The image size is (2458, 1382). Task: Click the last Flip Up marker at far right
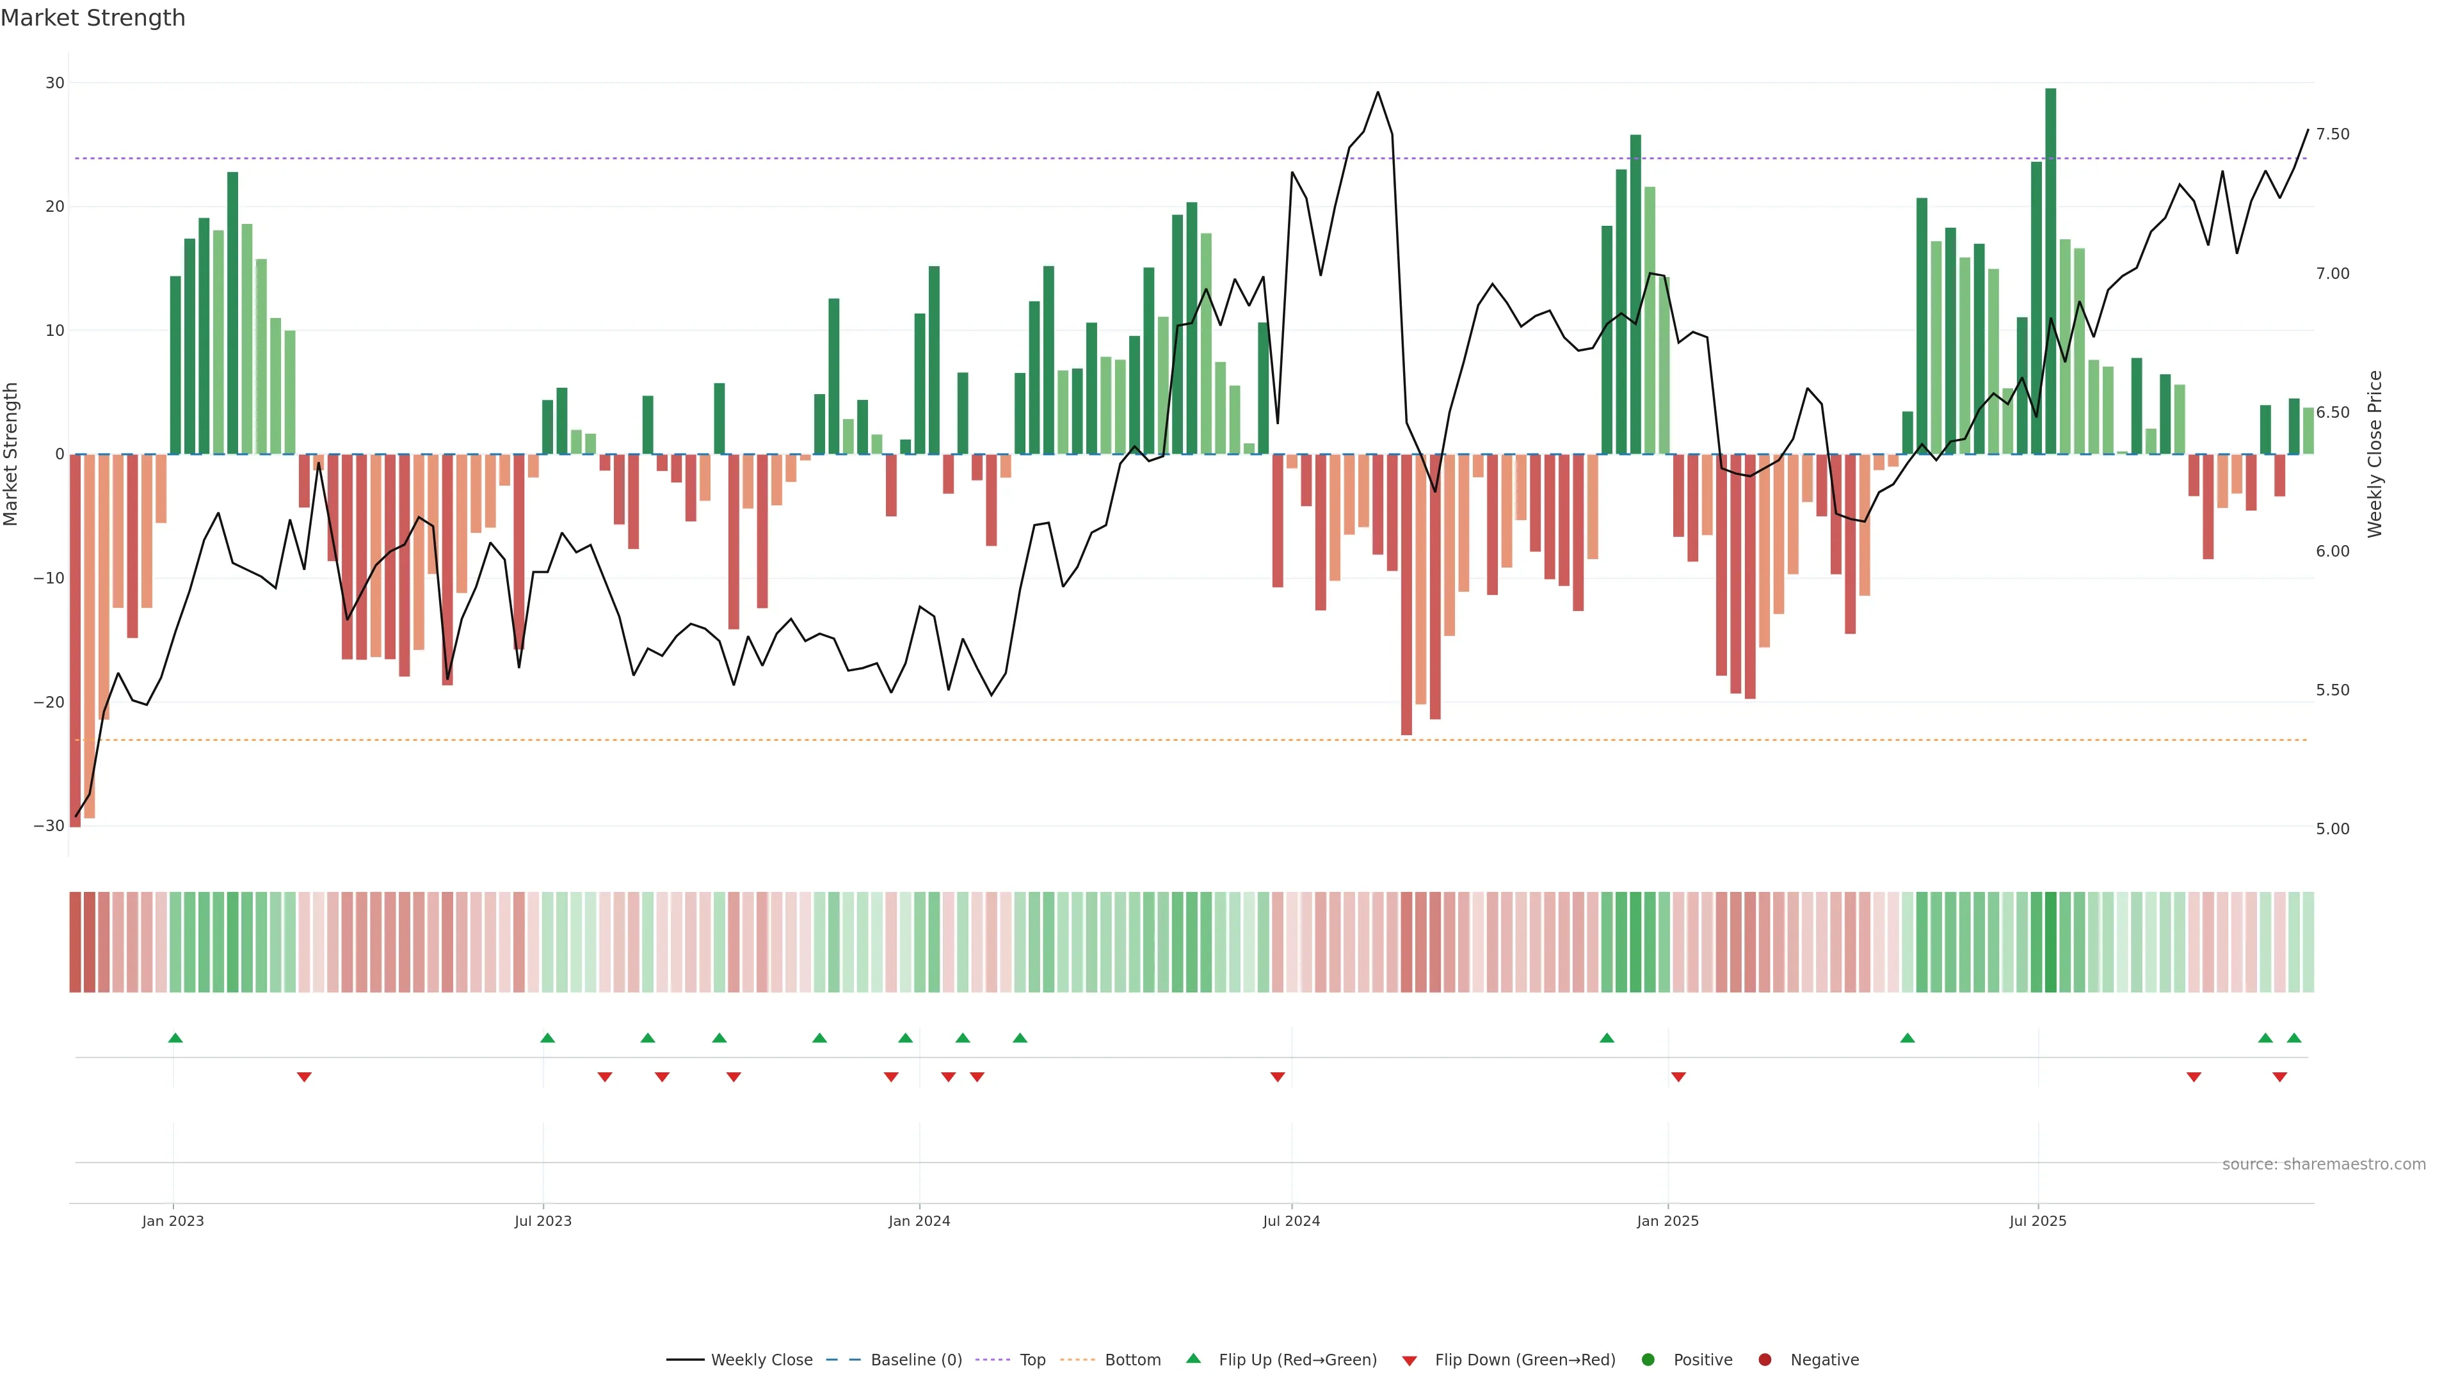click(2294, 1038)
